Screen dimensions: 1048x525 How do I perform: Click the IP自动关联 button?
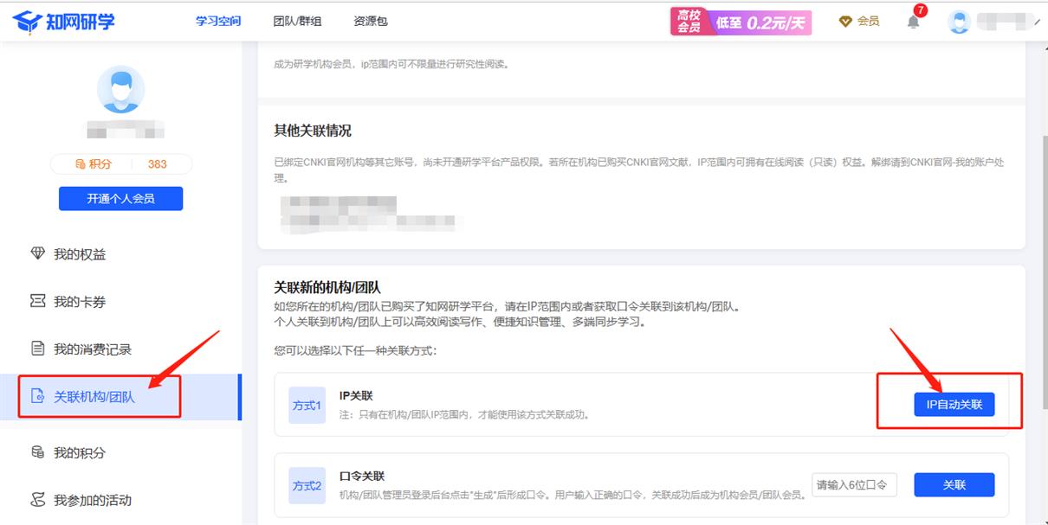coord(954,405)
